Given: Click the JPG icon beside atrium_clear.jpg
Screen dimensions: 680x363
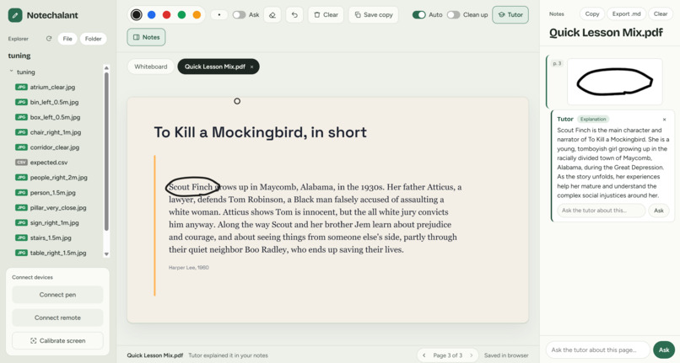Looking at the screenshot, I should click(x=21, y=87).
